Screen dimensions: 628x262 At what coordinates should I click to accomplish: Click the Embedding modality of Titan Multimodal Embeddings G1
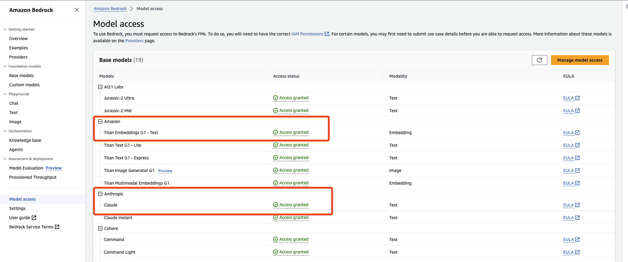pyautogui.click(x=400, y=183)
